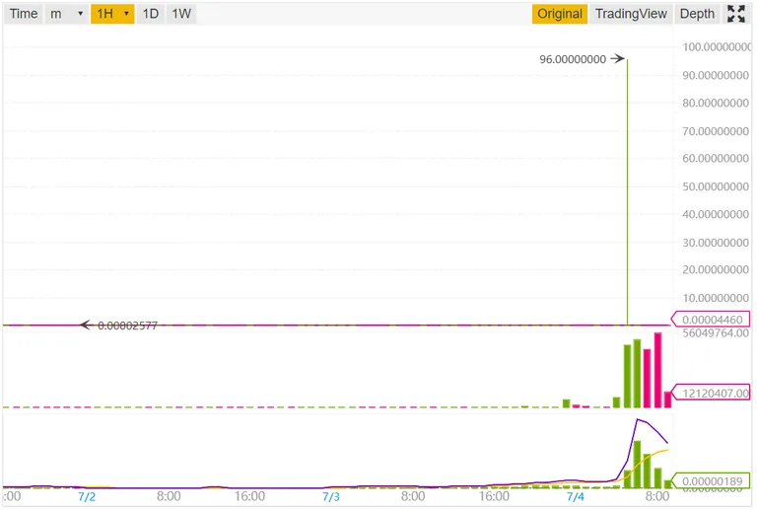Switch to the 1D interval
757x510 pixels.
tap(150, 14)
